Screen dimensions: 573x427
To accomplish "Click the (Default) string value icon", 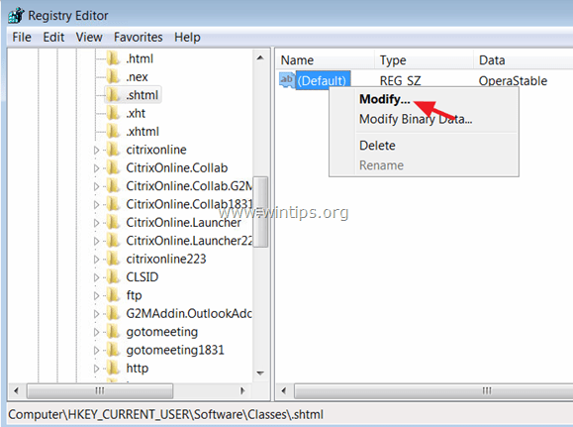I will click(x=287, y=80).
